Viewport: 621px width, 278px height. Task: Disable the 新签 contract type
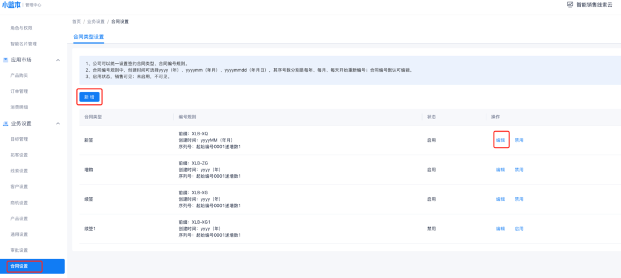519,140
